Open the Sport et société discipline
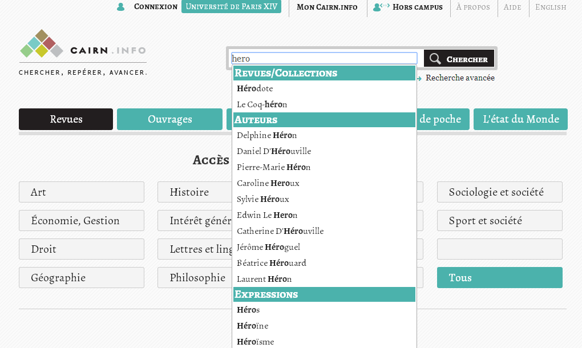Screen dimensions: 582x348 pyautogui.click(x=500, y=220)
